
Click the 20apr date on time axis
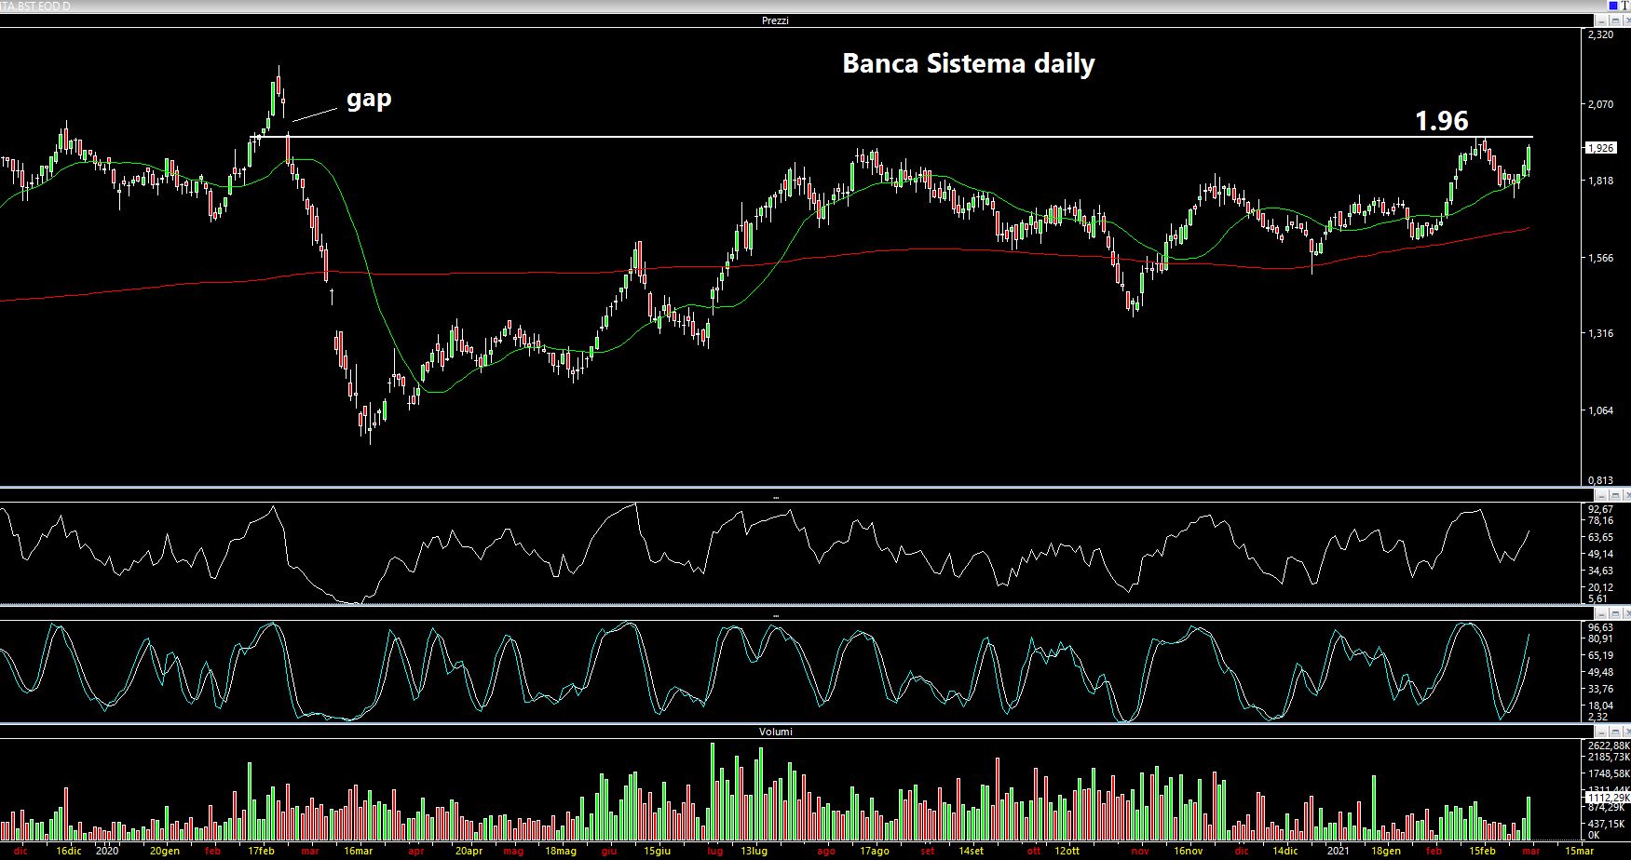click(x=469, y=851)
